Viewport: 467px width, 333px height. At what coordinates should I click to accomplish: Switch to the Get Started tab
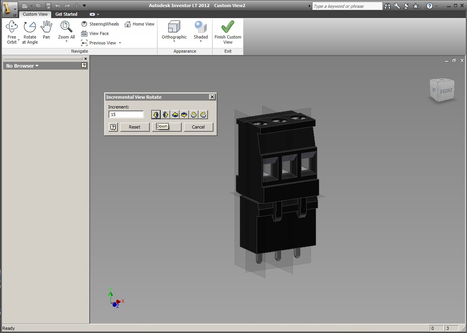pos(66,14)
